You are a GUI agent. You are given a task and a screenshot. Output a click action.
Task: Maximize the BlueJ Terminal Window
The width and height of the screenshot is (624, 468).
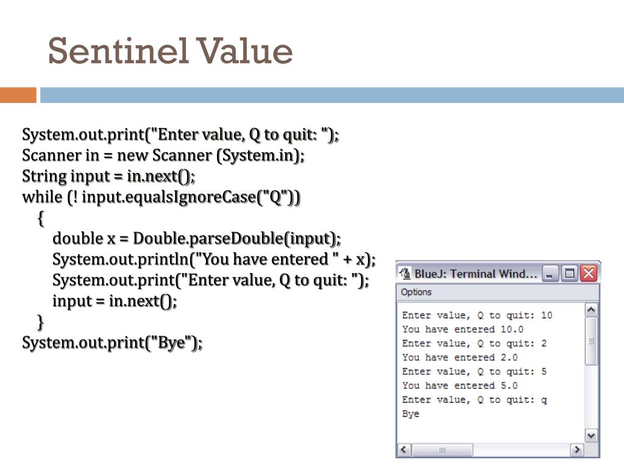tap(570, 274)
